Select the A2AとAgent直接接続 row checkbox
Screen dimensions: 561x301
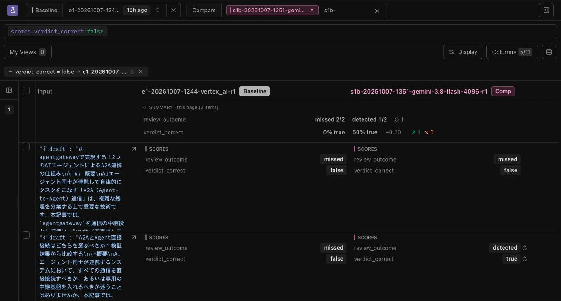[26, 235]
